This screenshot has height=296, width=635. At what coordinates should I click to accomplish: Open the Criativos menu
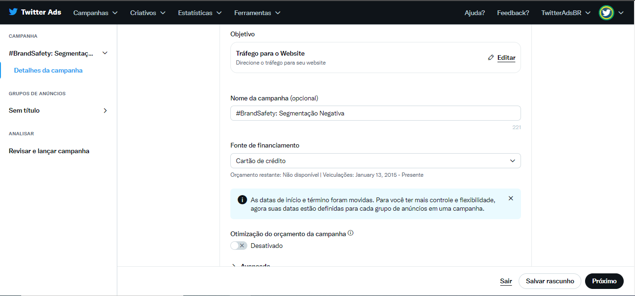point(148,13)
